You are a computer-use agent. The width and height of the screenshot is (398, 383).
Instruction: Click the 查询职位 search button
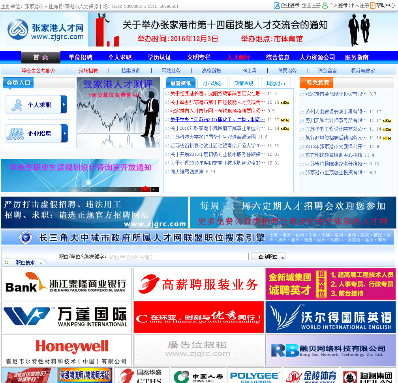pos(268,257)
